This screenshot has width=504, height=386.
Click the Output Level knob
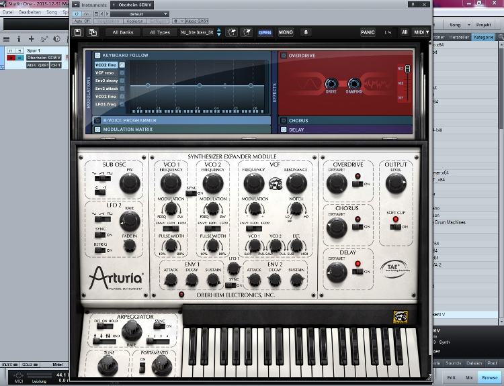click(x=396, y=183)
